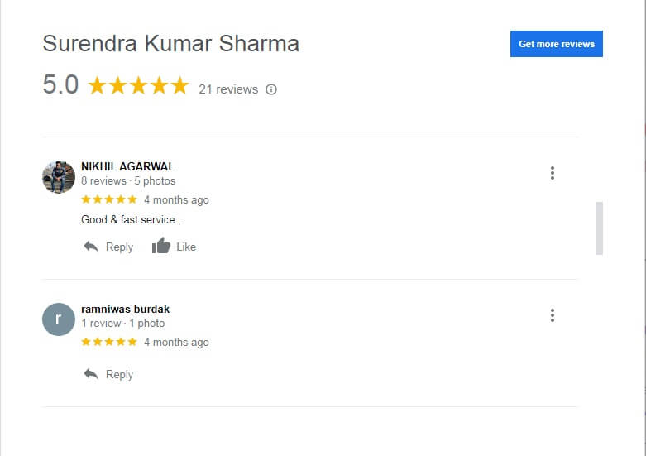Click reply arrow icon under ramniwas burdak's review
646x456 pixels.
click(91, 374)
